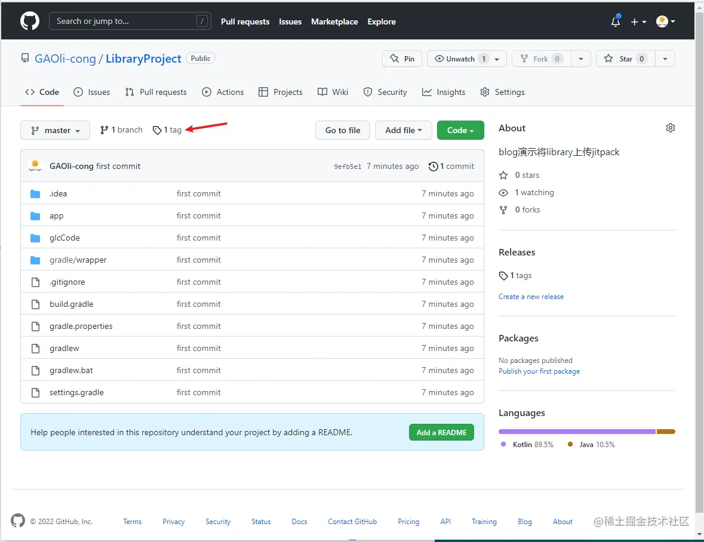Click the build.gradle file icon
Screen dimensions: 704x542
(x=35, y=304)
